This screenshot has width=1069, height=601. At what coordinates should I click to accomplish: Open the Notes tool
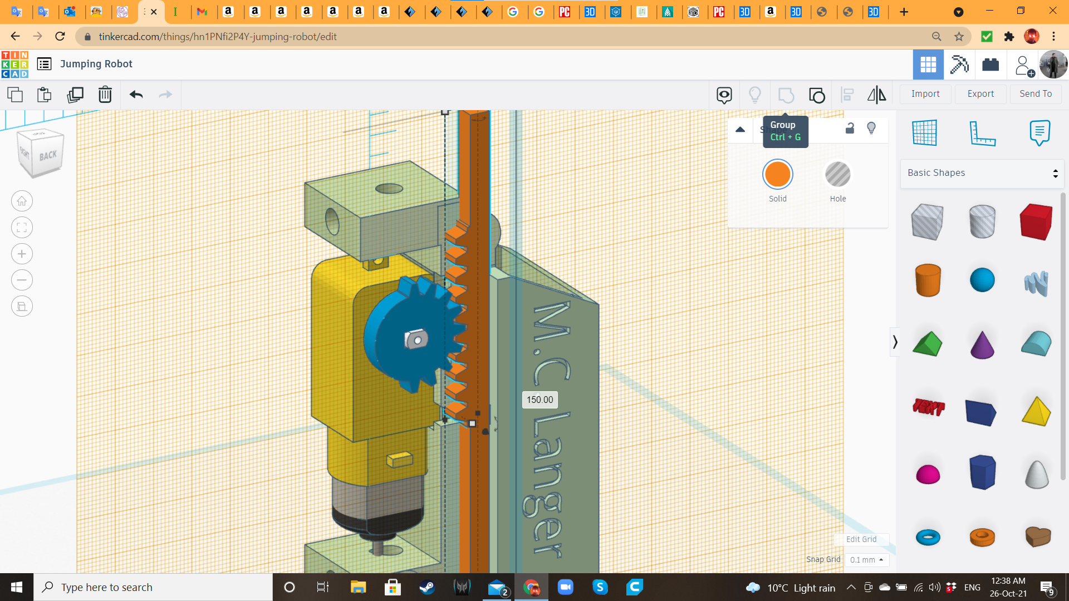[1039, 132]
